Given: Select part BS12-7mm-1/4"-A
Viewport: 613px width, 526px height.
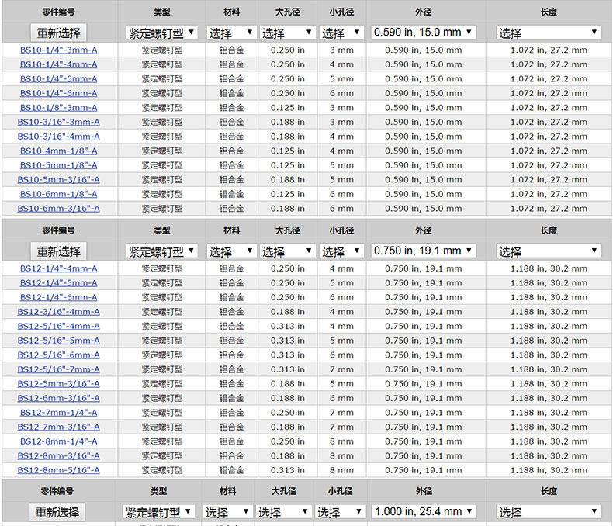Looking at the screenshot, I should click(59, 413).
